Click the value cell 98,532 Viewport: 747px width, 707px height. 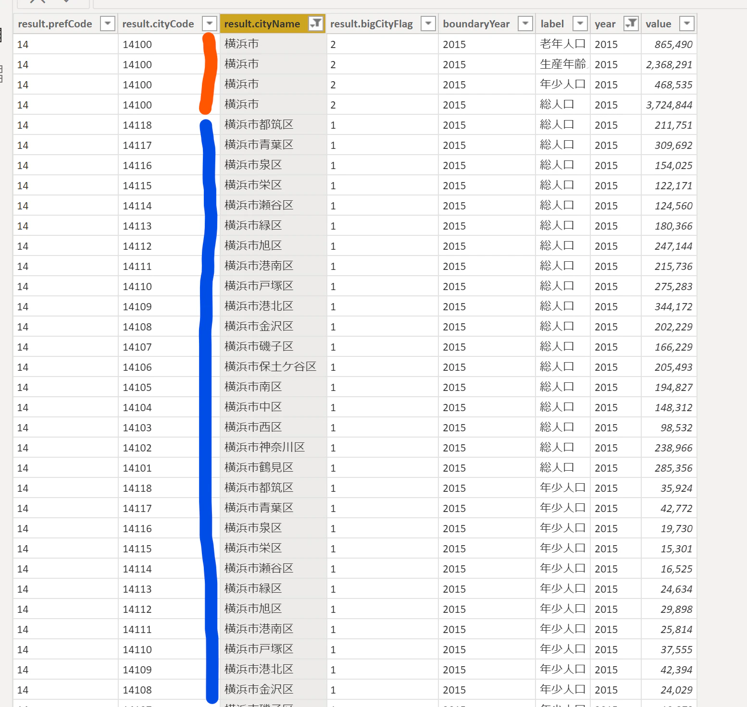point(669,427)
